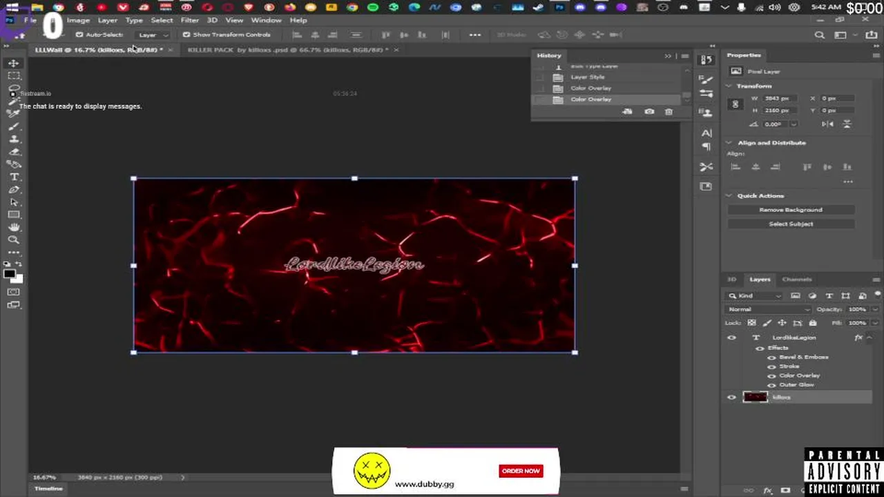Switch to KILLER PACK document tab
Screen dimensions: 884x497
tap(287, 50)
